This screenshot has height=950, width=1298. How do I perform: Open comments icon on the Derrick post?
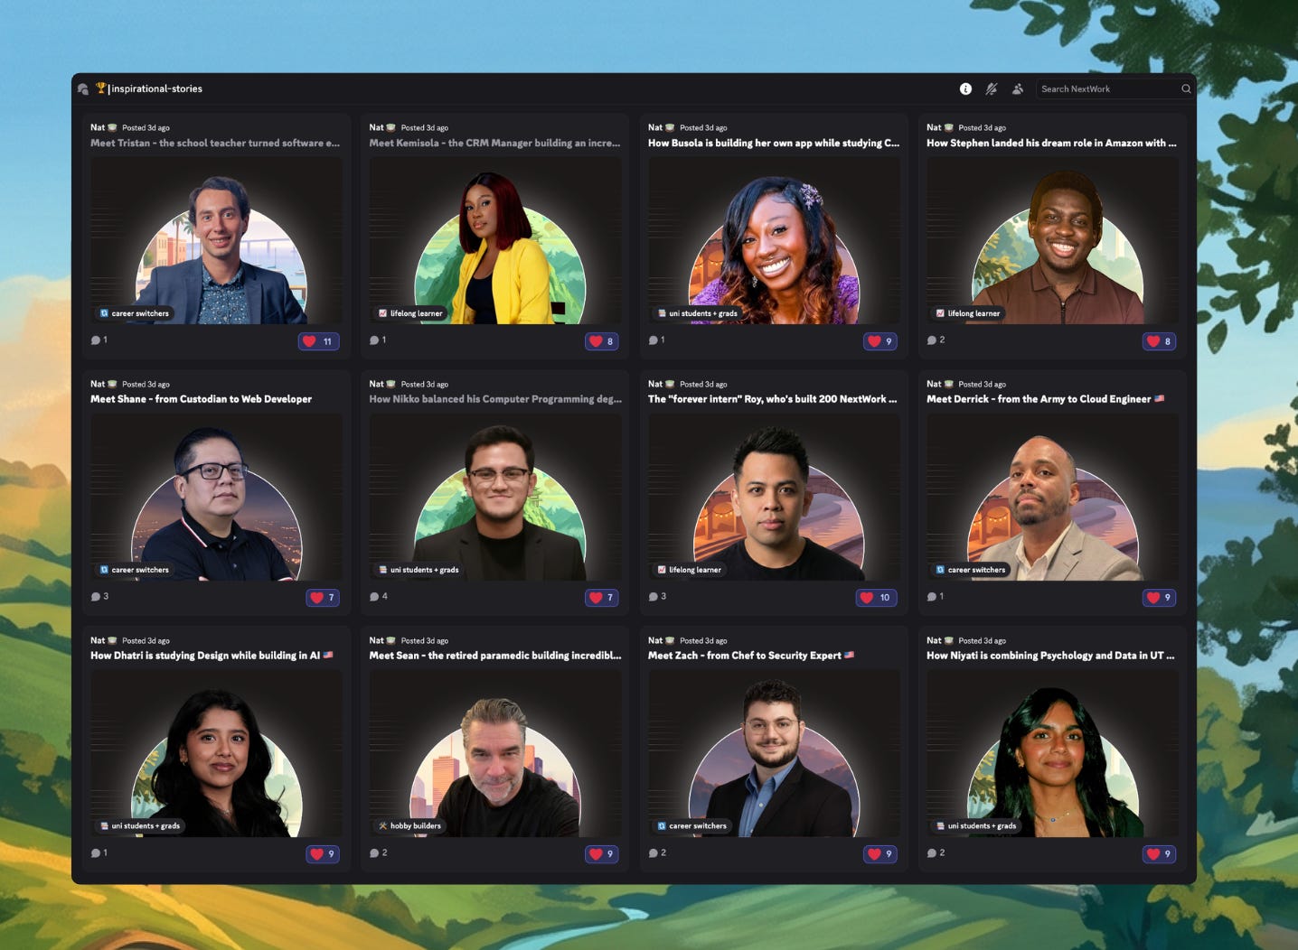932,597
